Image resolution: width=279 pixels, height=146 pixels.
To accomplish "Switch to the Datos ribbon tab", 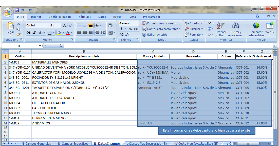I will 102,17.
